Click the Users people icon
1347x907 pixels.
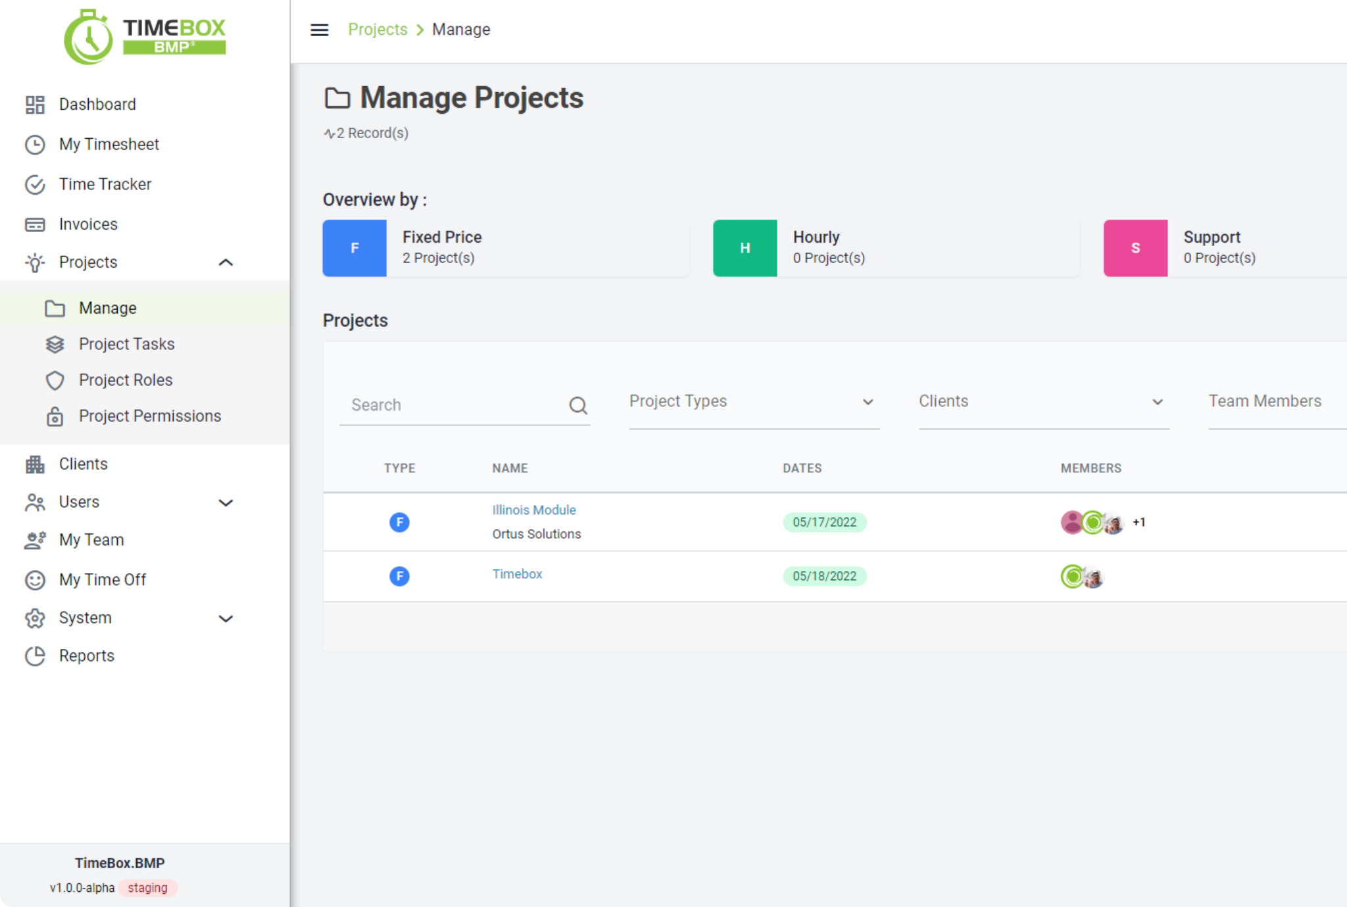pyautogui.click(x=35, y=503)
